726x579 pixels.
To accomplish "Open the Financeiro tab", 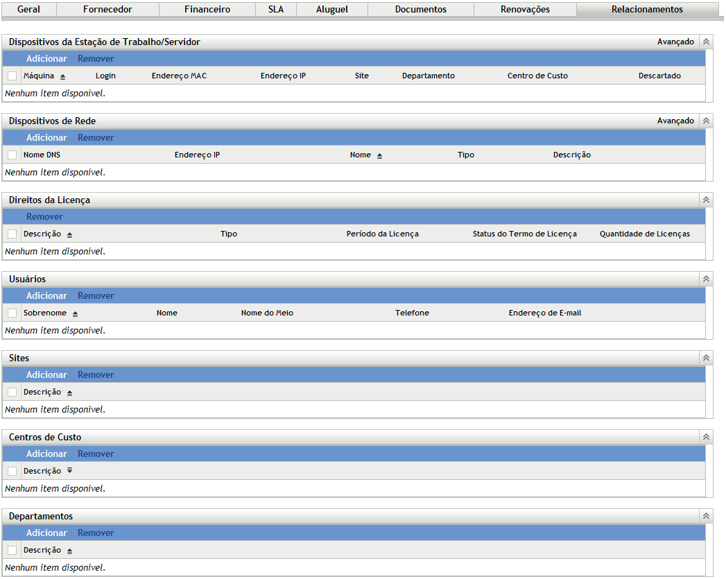I will pos(207,9).
